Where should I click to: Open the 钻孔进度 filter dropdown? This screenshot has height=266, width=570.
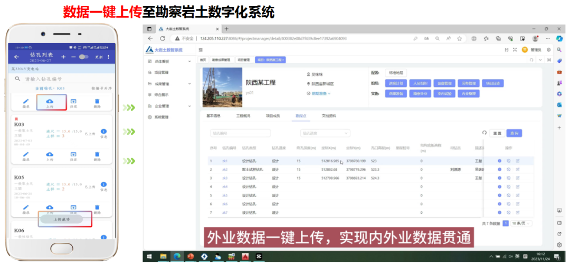pyautogui.click(x=325, y=133)
